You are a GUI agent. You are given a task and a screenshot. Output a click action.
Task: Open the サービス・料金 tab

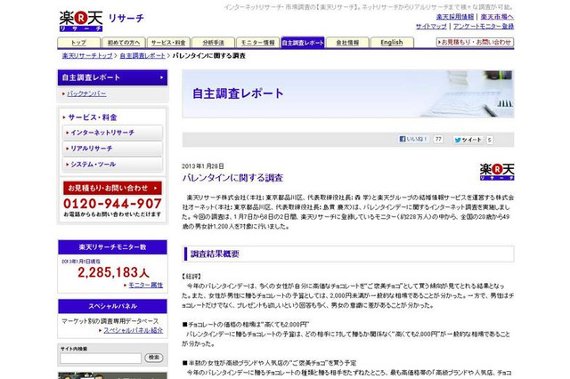pyautogui.click(x=168, y=43)
